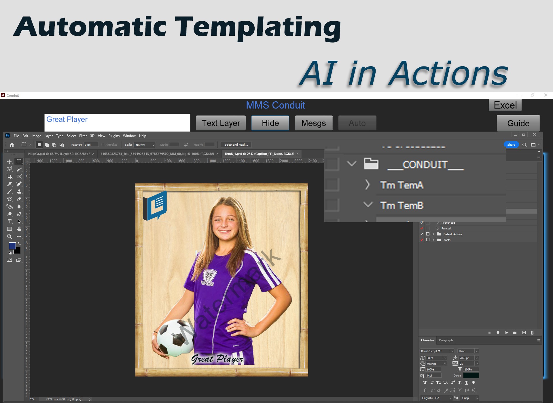Open the Metrics kerning dropdown
Viewport: 553px width, 403px height.
point(445,364)
